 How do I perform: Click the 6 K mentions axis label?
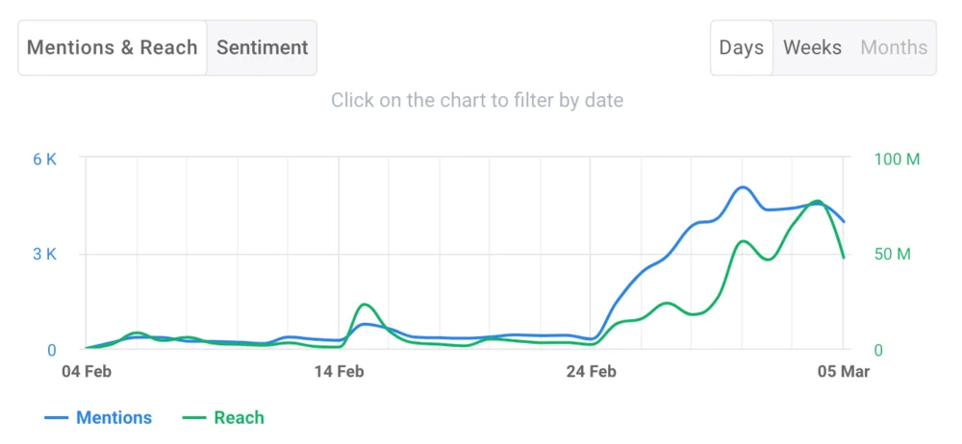coord(45,160)
